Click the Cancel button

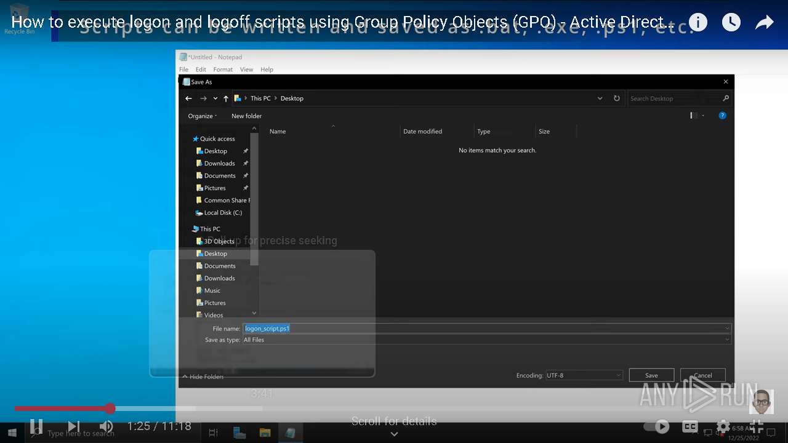(703, 375)
